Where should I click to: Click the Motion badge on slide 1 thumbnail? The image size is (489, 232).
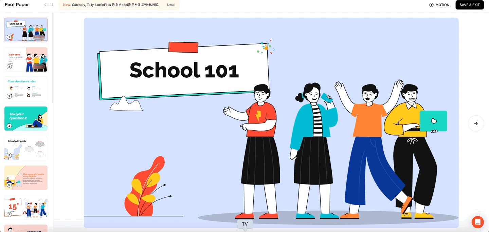39,37
